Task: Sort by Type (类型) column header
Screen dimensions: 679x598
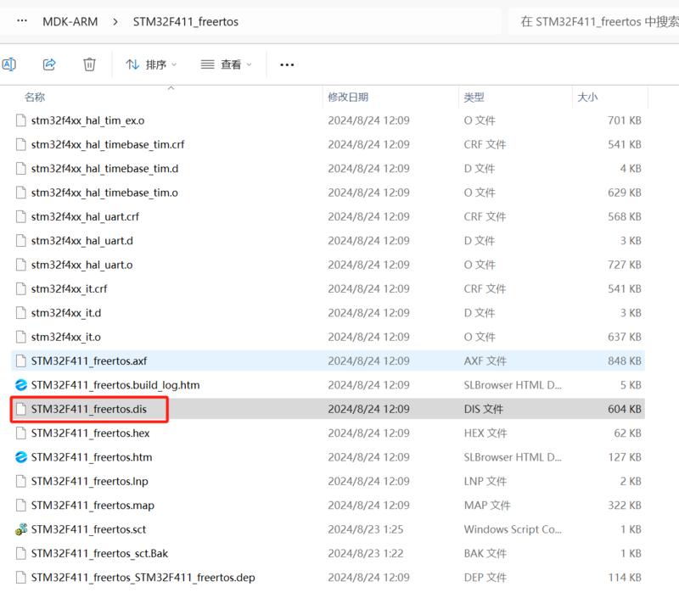Action: pyautogui.click(x=474, y=97)
